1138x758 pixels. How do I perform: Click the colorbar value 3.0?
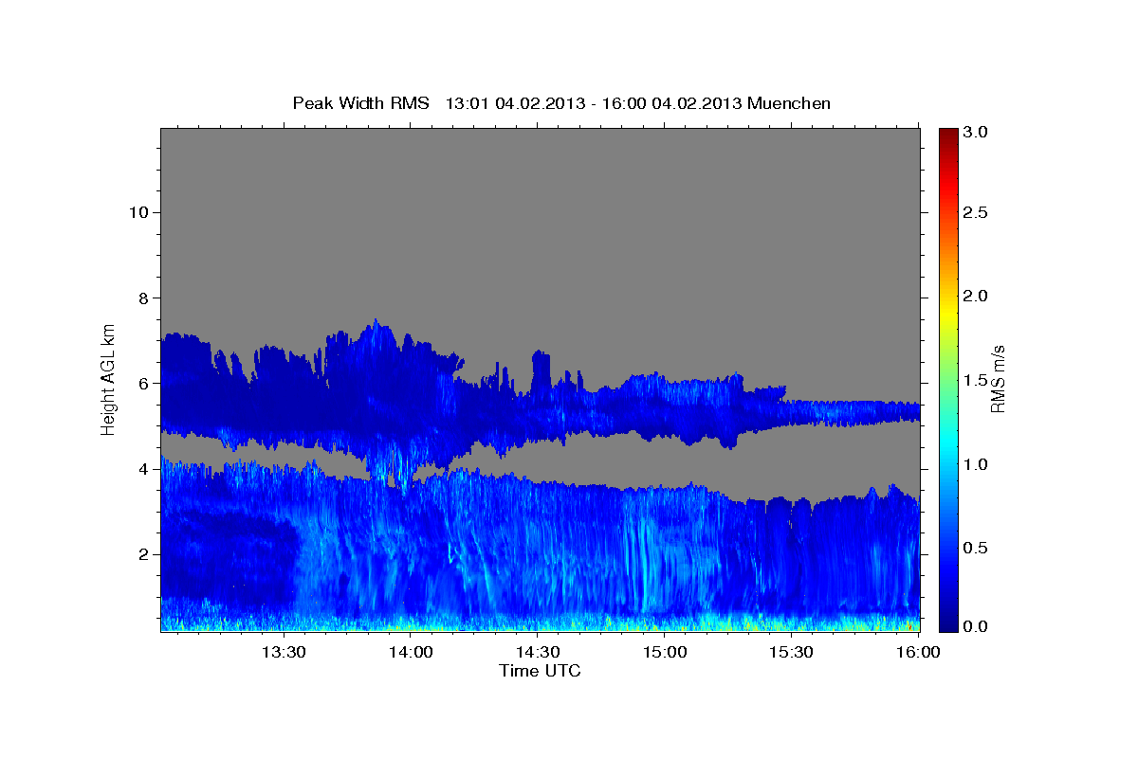pos(976,132)
